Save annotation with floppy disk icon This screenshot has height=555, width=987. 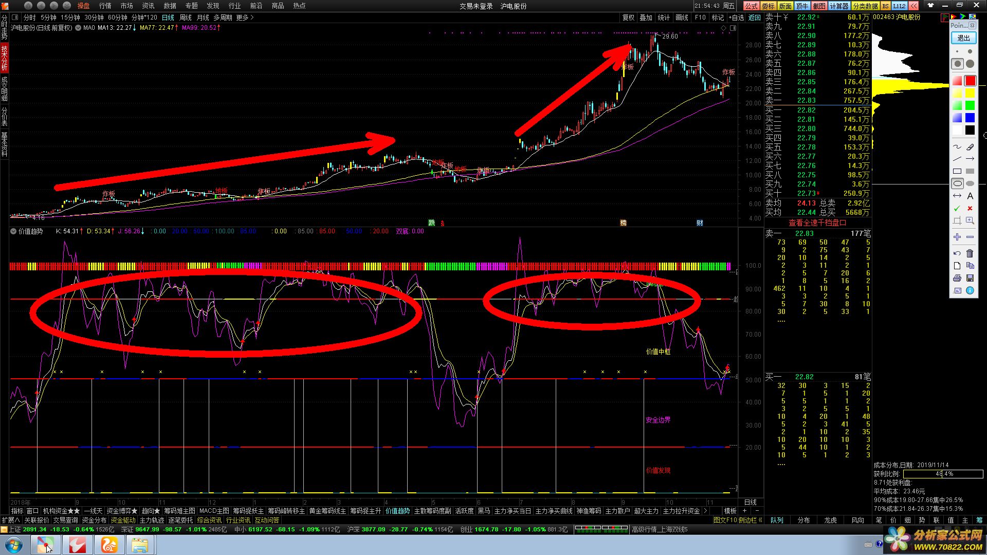pos(970,278)
